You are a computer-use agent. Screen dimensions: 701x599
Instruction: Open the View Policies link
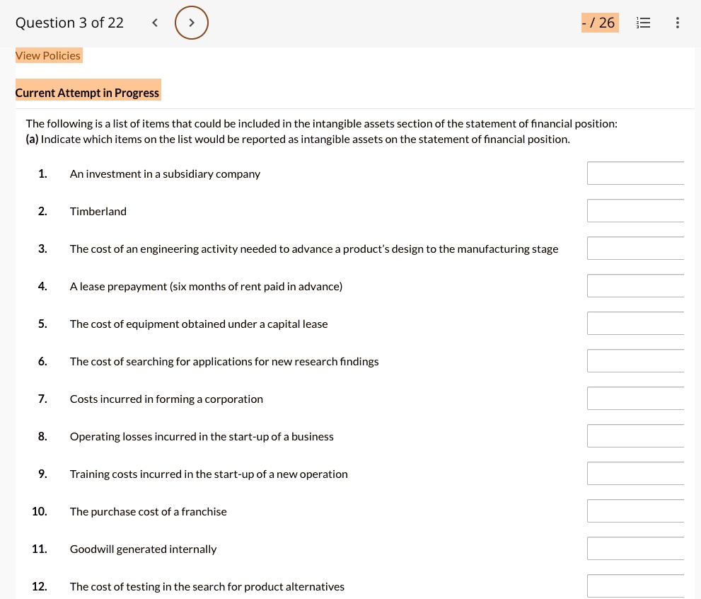click(48, 55)
